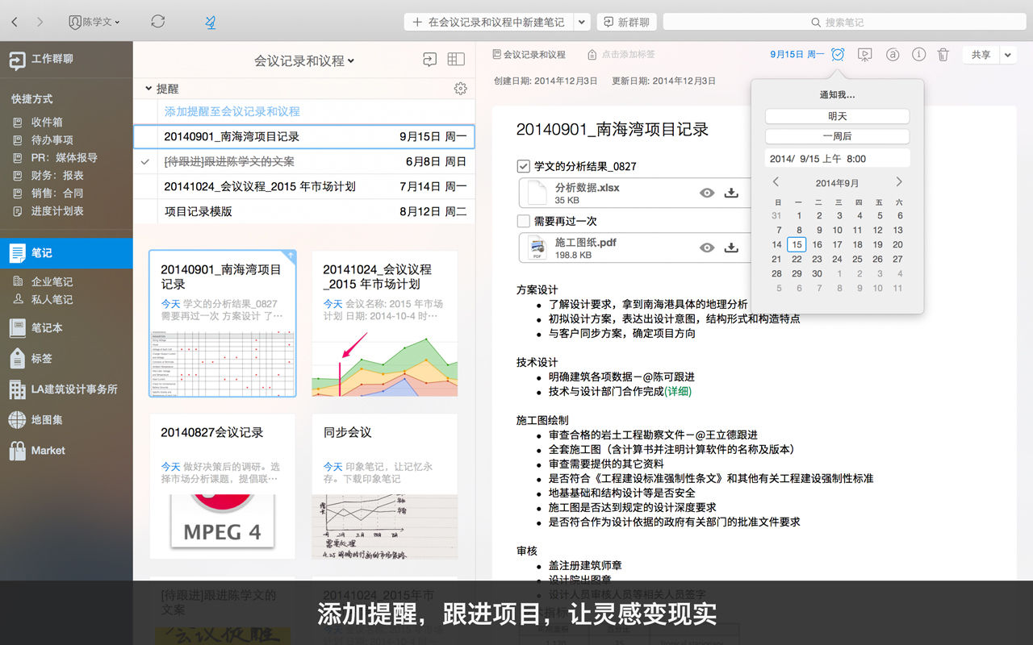
Task: Open the 待办事项 shortcut
Action: [x=52, y=139]
